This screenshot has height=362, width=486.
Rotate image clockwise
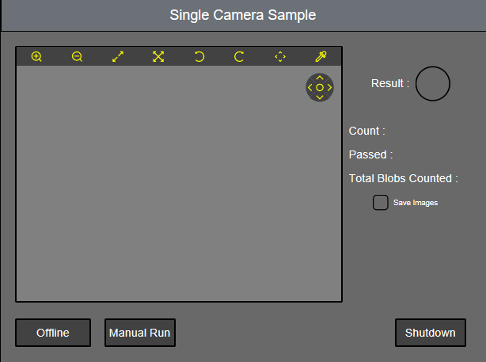click(239, 57)
